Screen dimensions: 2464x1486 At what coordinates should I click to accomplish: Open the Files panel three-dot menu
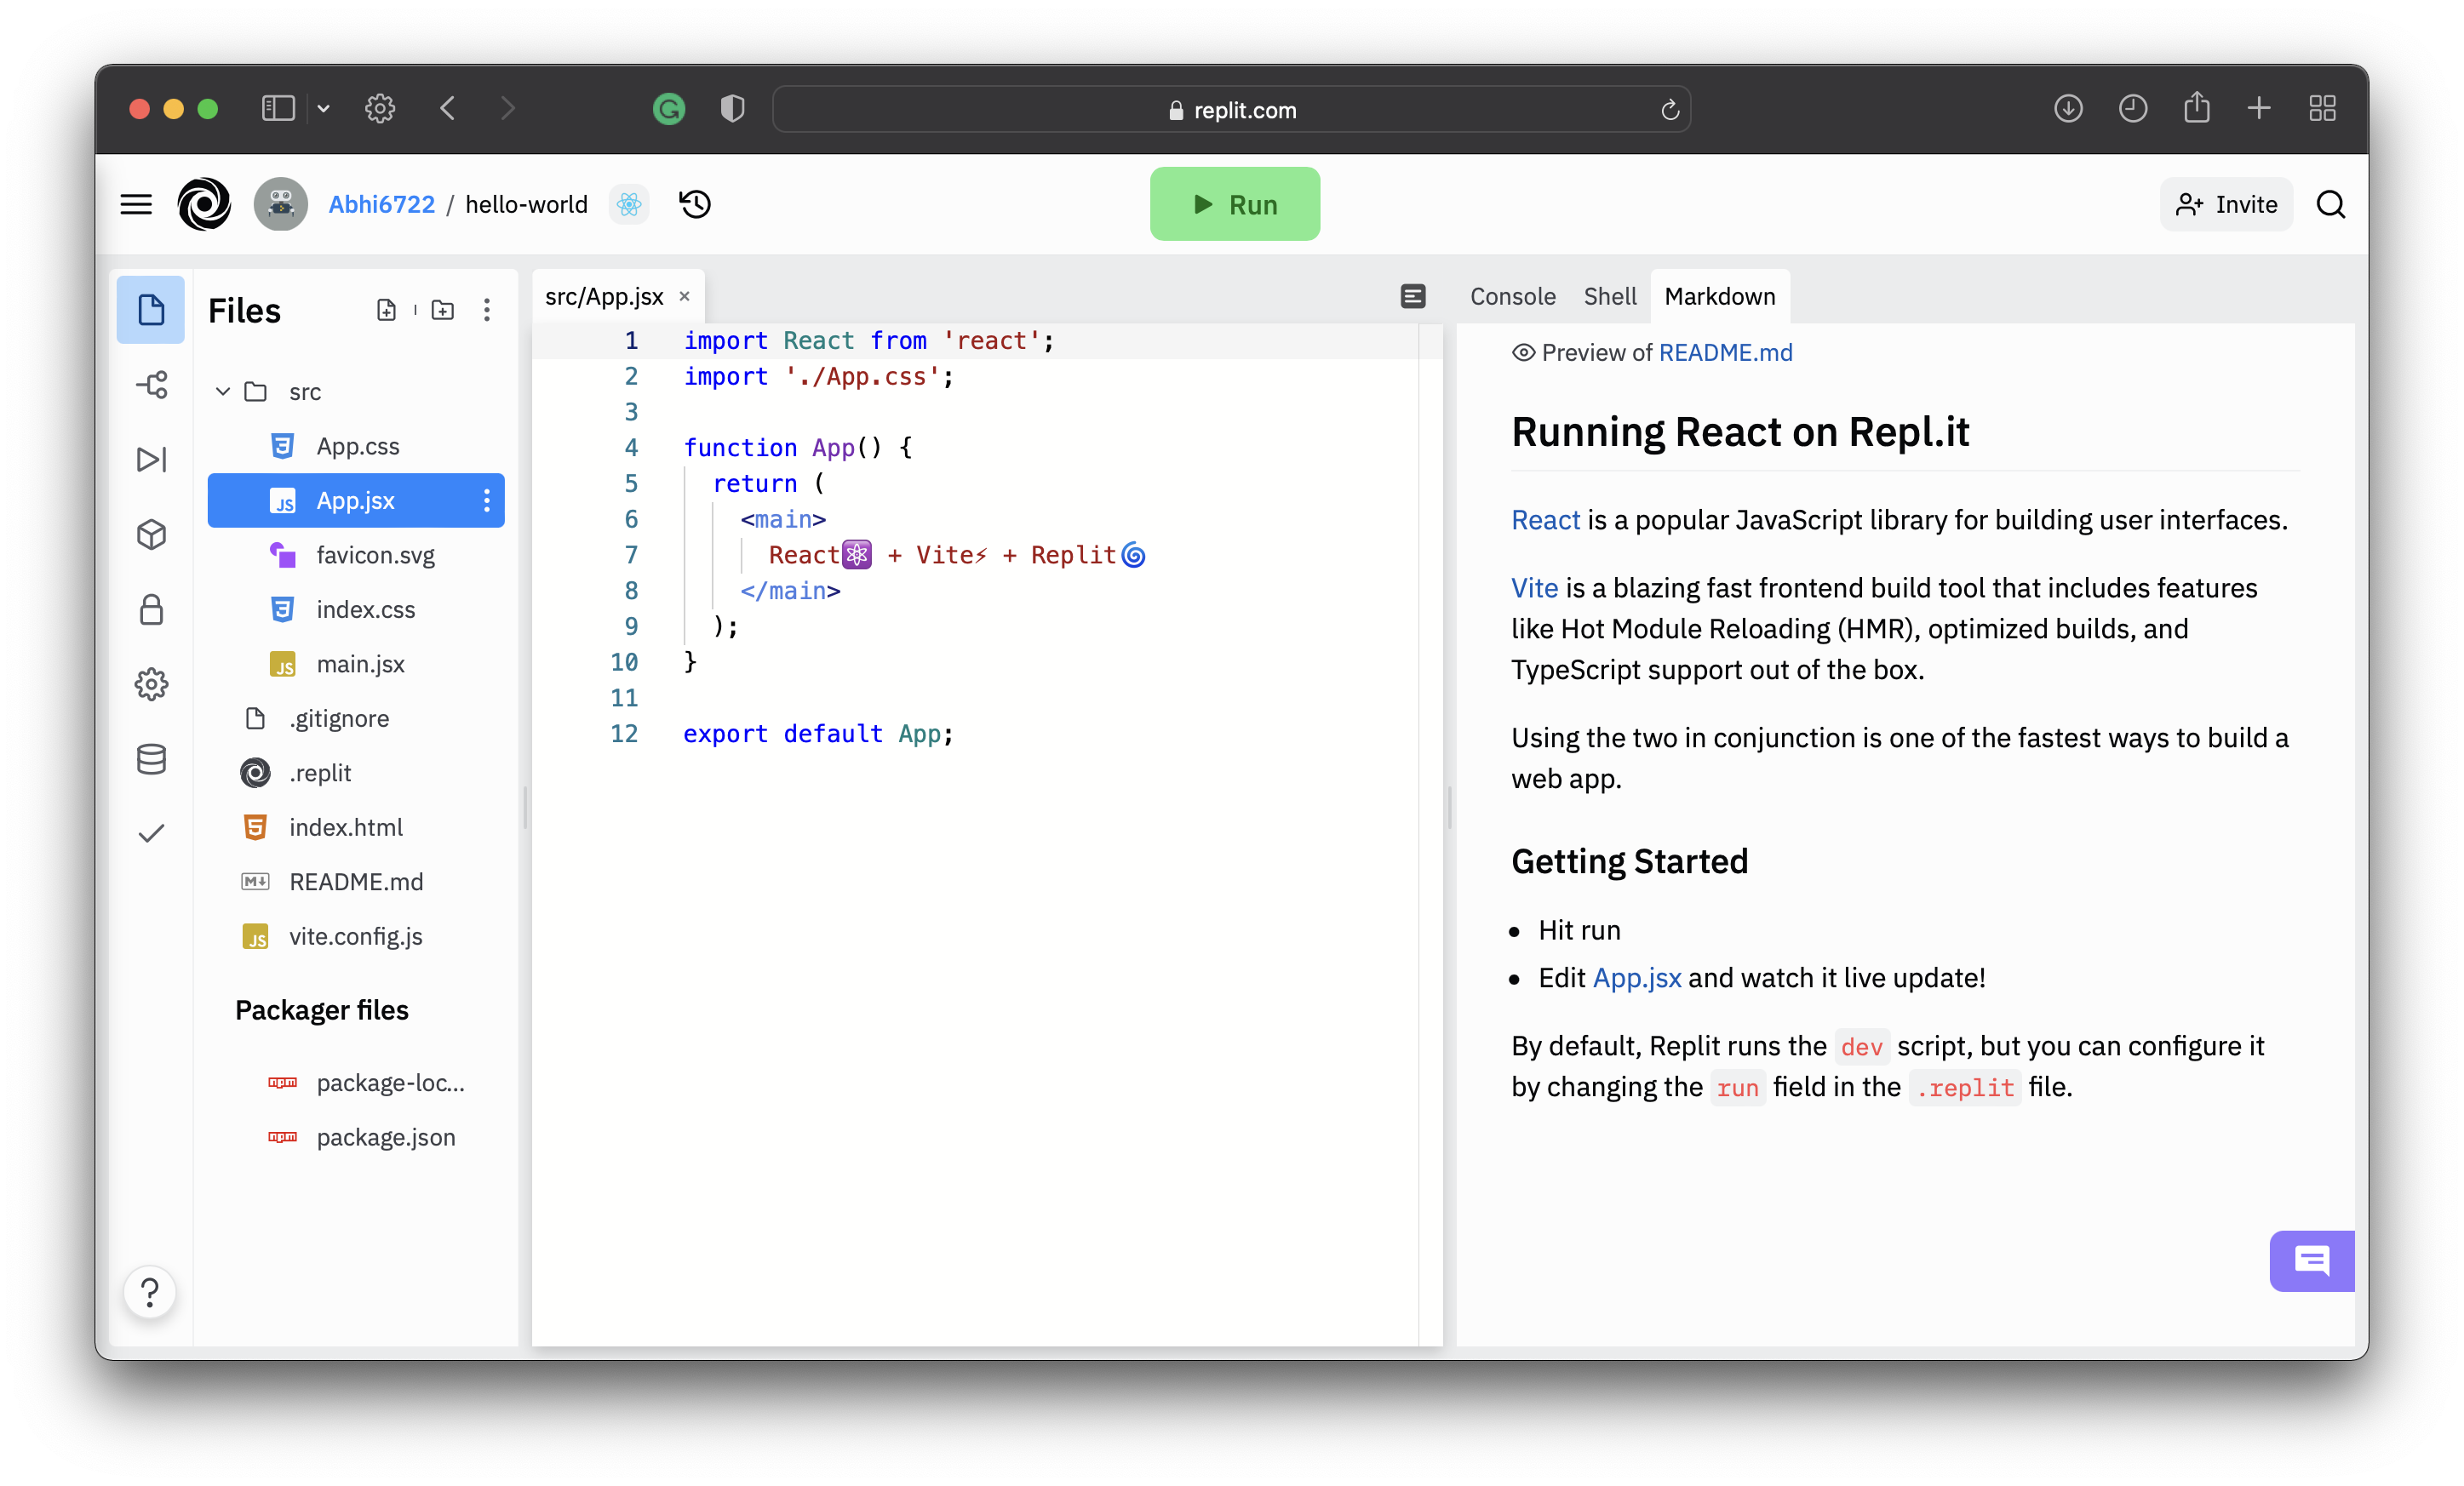(x=487, y=310)
